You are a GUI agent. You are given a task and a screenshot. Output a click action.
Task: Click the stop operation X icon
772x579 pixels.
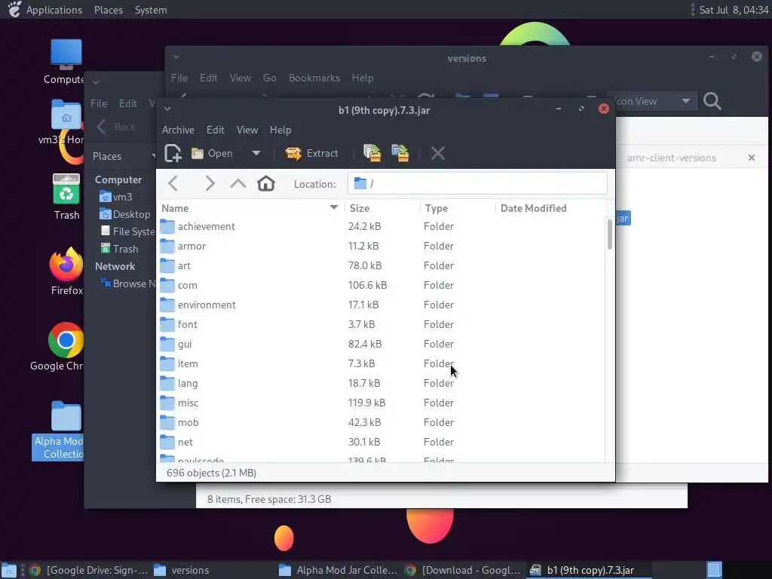click(438, 153)
